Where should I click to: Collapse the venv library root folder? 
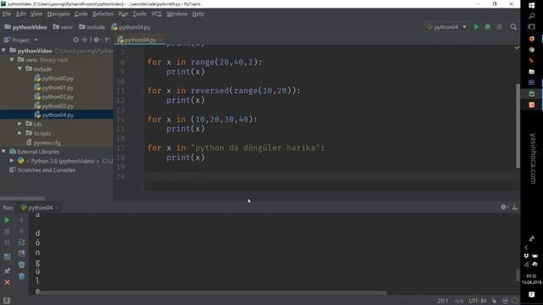click(x=12, y=60)
